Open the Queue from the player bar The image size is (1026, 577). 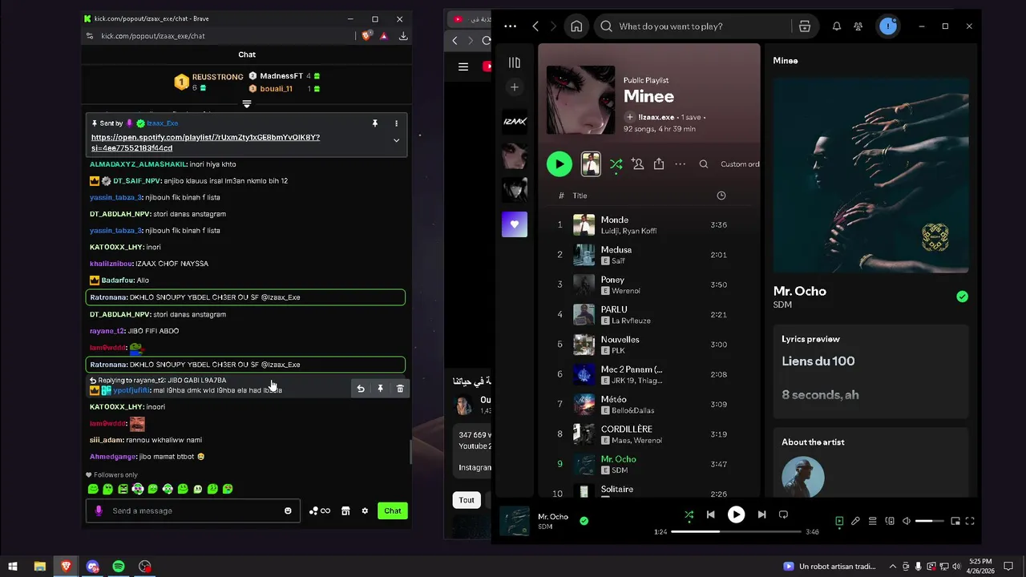pyautogui.click(x=873, y=521)
